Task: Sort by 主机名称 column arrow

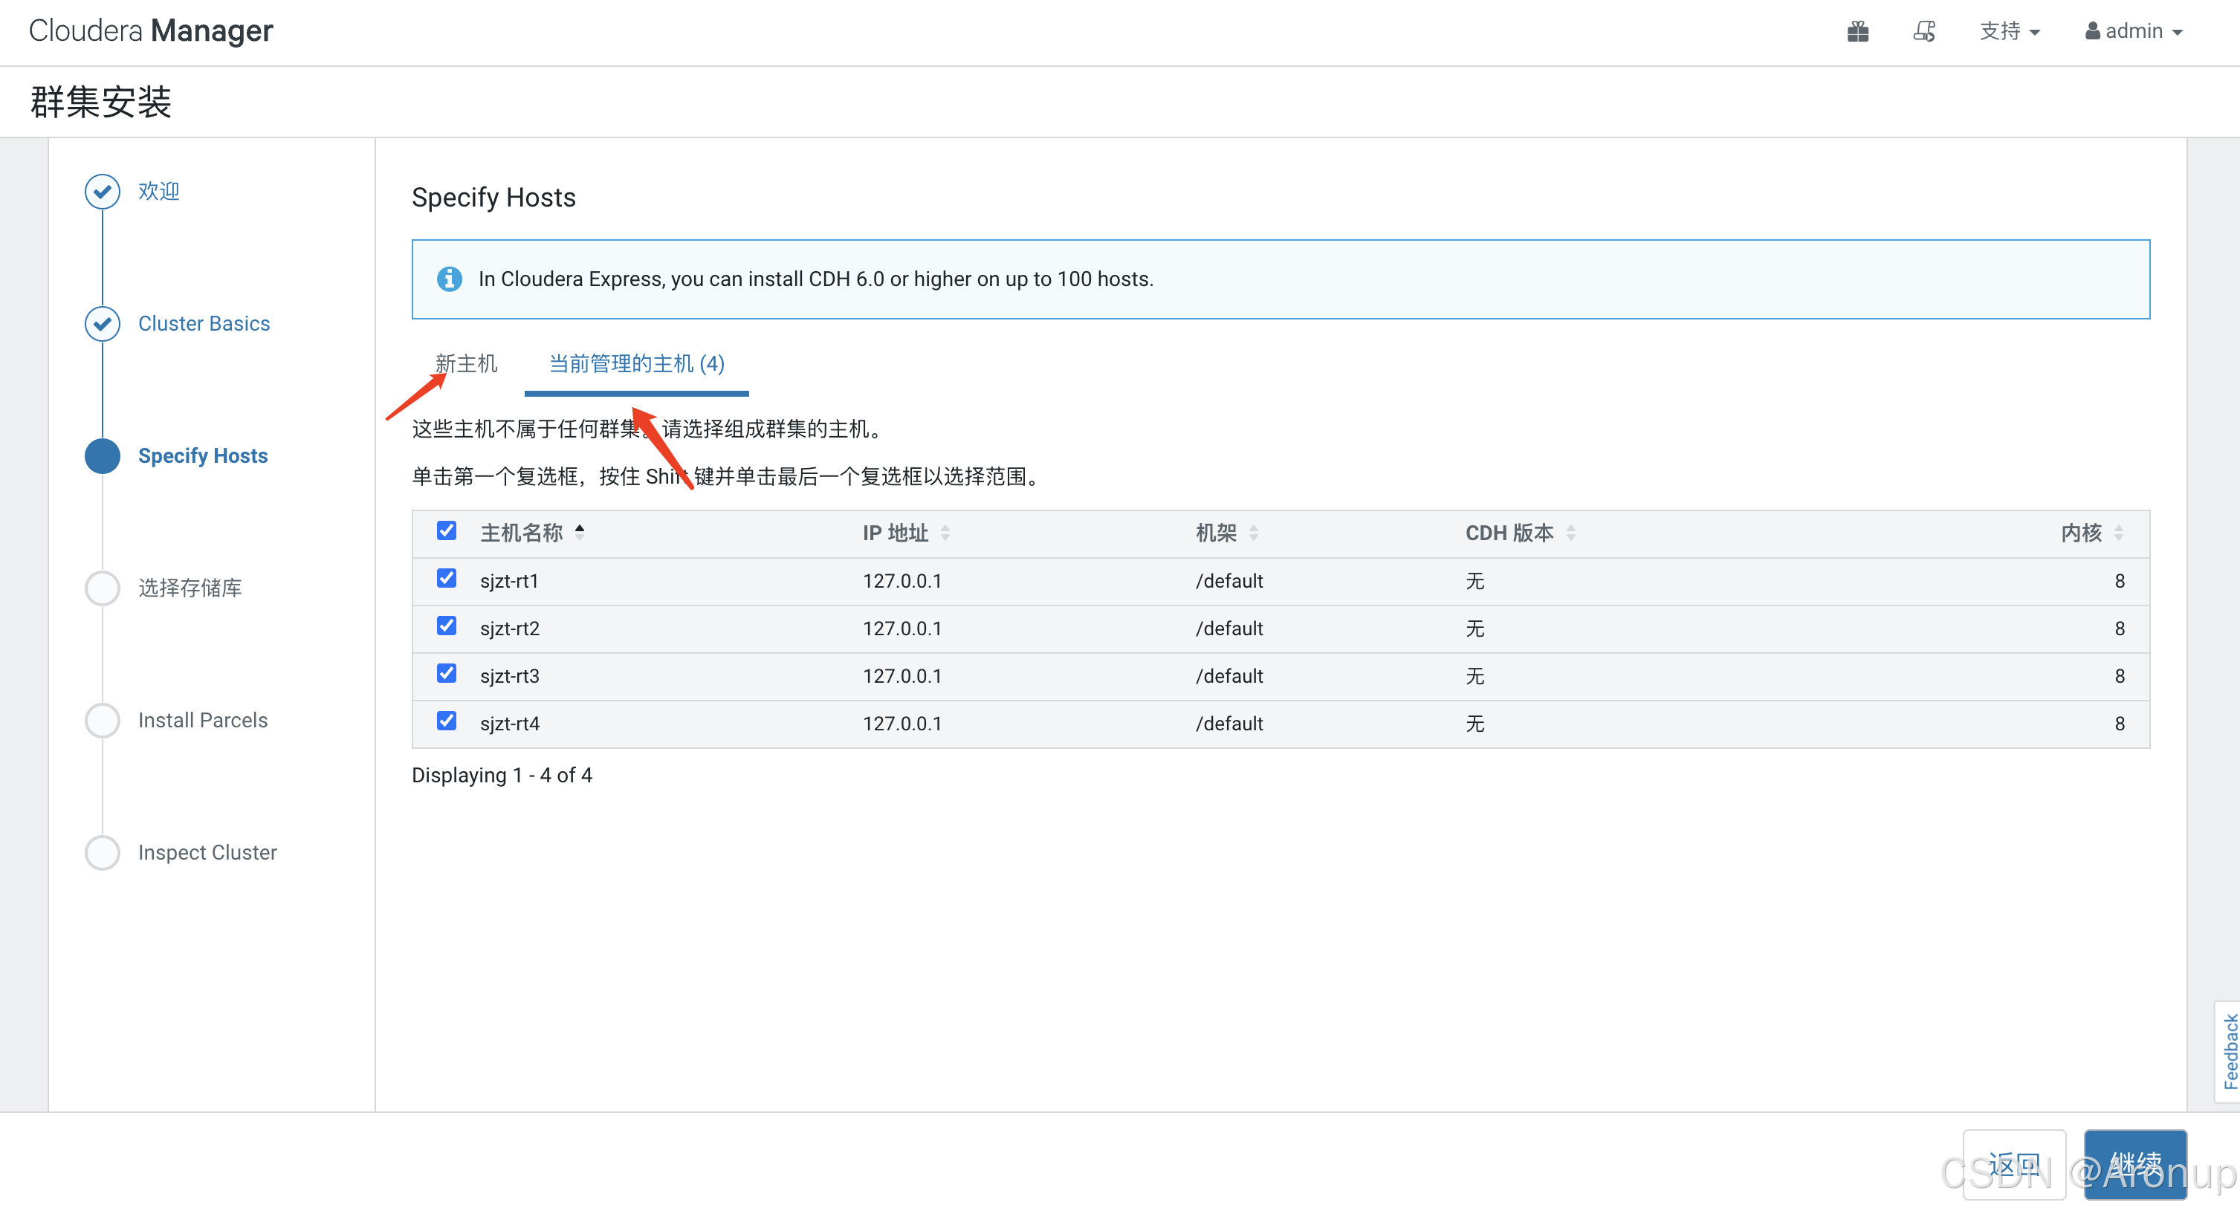Action: (579, 532)
